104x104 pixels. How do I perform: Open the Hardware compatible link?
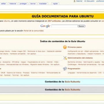[x=18, y=54]
